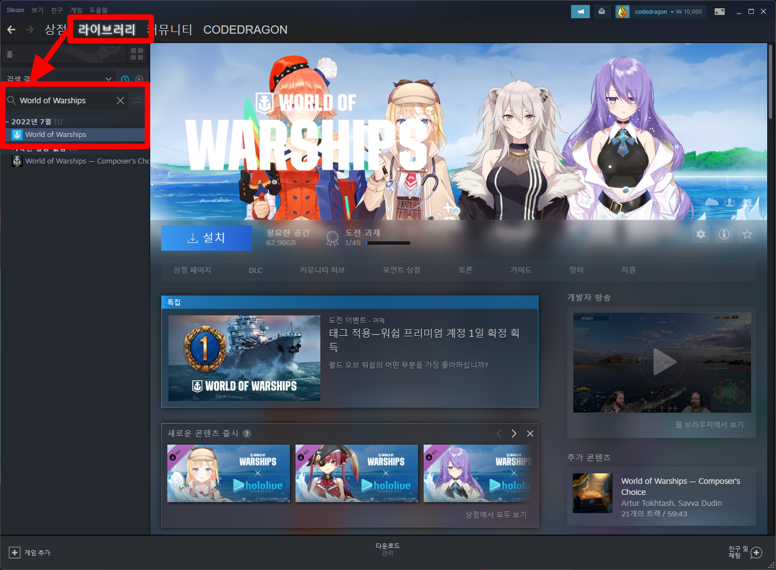Click the 도전 과제 achievements badge icon
This screenshot has height=570, width=776.
(x=332, y=238)
